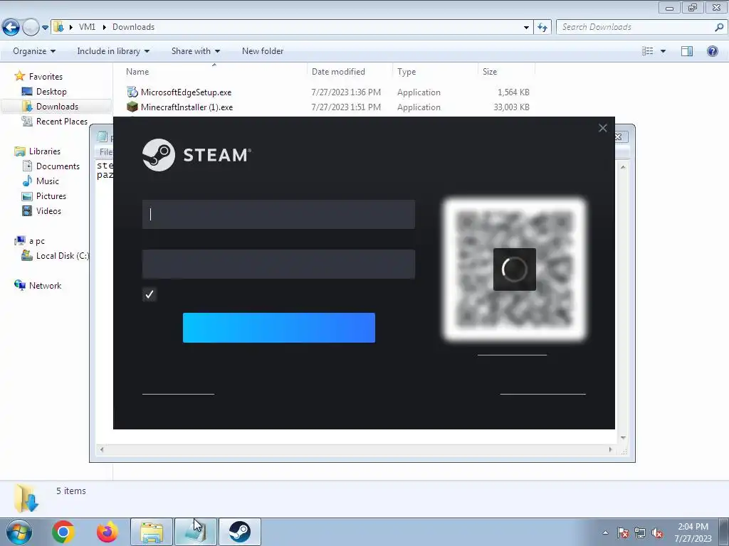The width and height of the screenshot is (729, 546).
Task: Launch Google Chrome from taskbar
Action: [x=63, y=532]
